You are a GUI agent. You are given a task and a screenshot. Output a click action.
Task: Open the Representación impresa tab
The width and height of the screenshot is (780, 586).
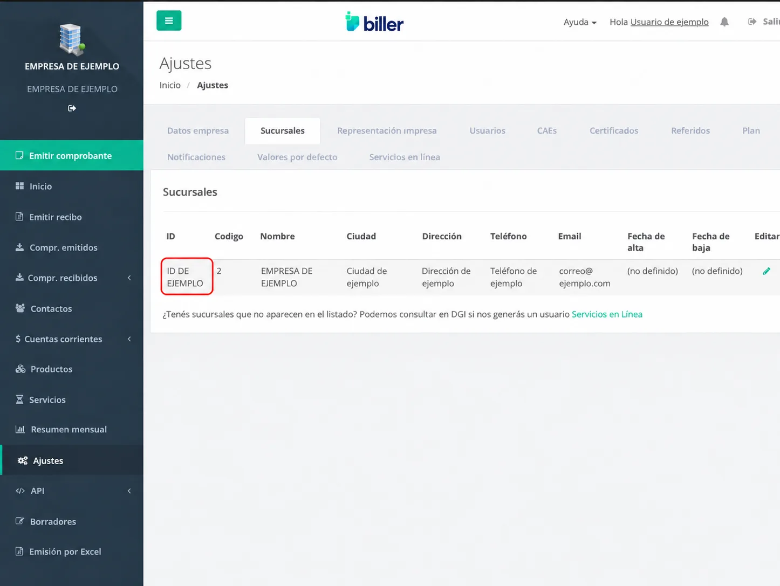(387, 130)
